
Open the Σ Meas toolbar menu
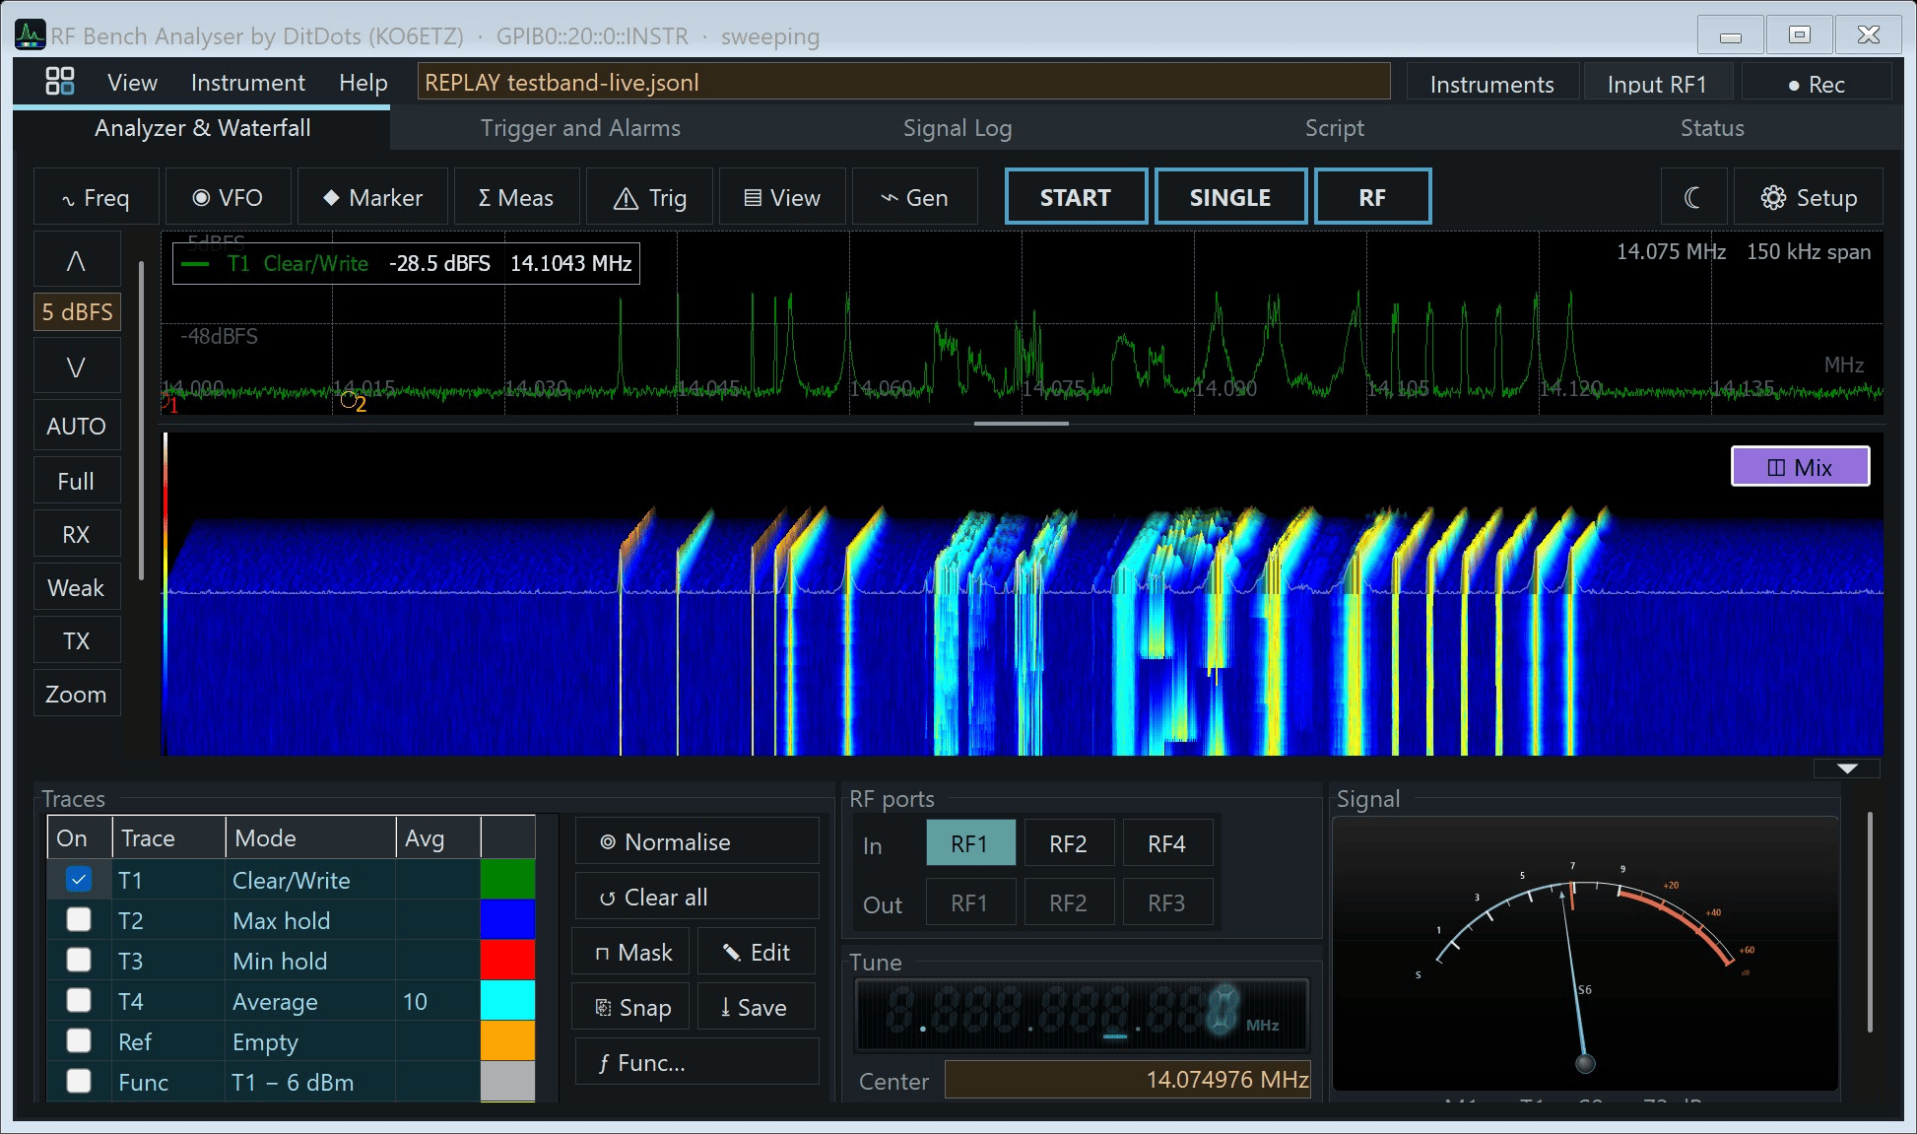click(516, 197)
